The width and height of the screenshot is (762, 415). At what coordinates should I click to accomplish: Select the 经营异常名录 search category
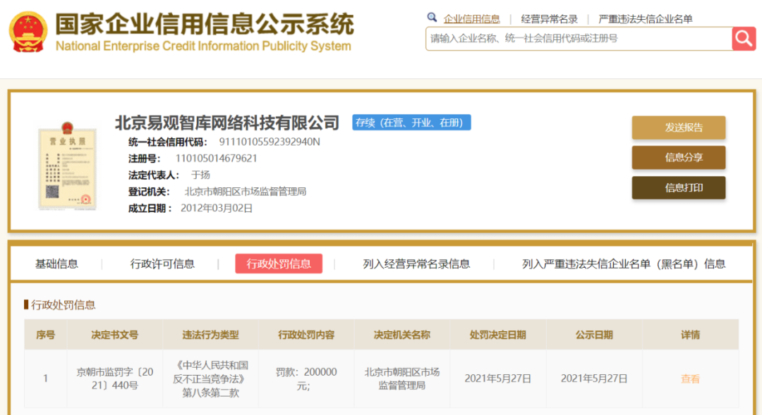pyautogui.click(x=549, y=19)
